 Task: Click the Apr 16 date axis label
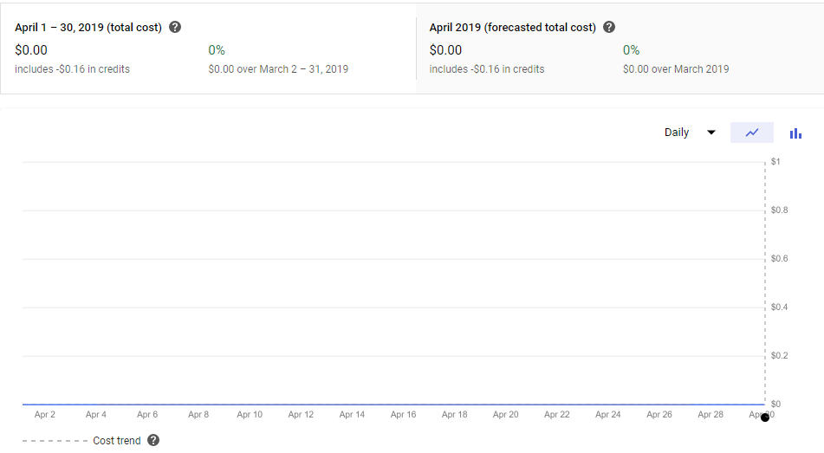click(403, 415)
